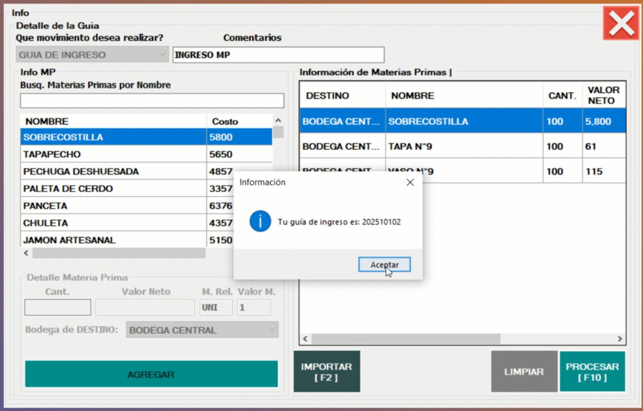
Task: Click left arrow of materias list horizontal scrollbar
Action: pos(26,253)
